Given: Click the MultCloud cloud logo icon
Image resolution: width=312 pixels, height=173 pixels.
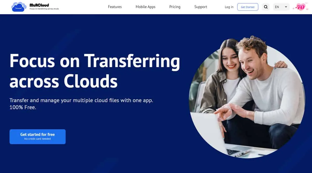Looking at the screenshot, I should (x=19, y=7).
